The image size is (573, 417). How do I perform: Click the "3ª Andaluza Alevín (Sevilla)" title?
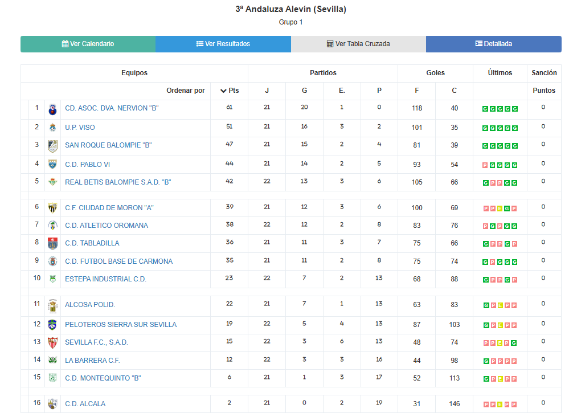(290, 9)
